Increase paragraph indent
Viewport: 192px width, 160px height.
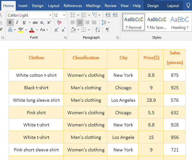[115, 15]
